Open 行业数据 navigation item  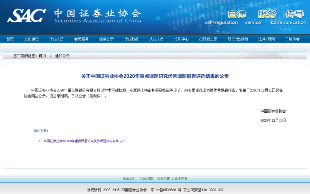pyautogui.click(x=131, y=39)
